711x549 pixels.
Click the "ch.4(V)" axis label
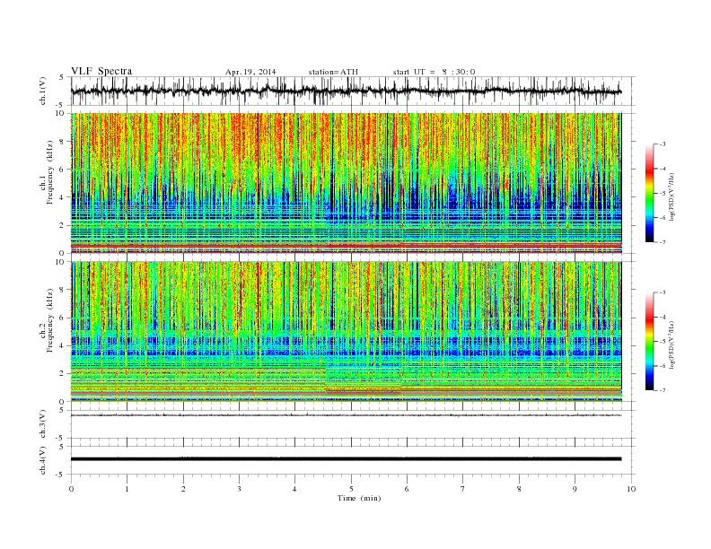tap(43, 460)
